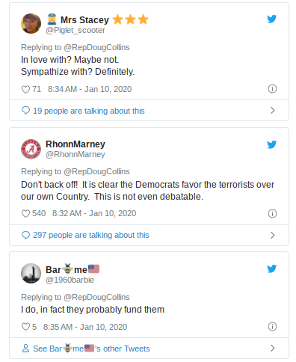Viewport: 296px width, 362px height.
Task: View Bar me's other Tweets link
Action: [x=91, y=349]
